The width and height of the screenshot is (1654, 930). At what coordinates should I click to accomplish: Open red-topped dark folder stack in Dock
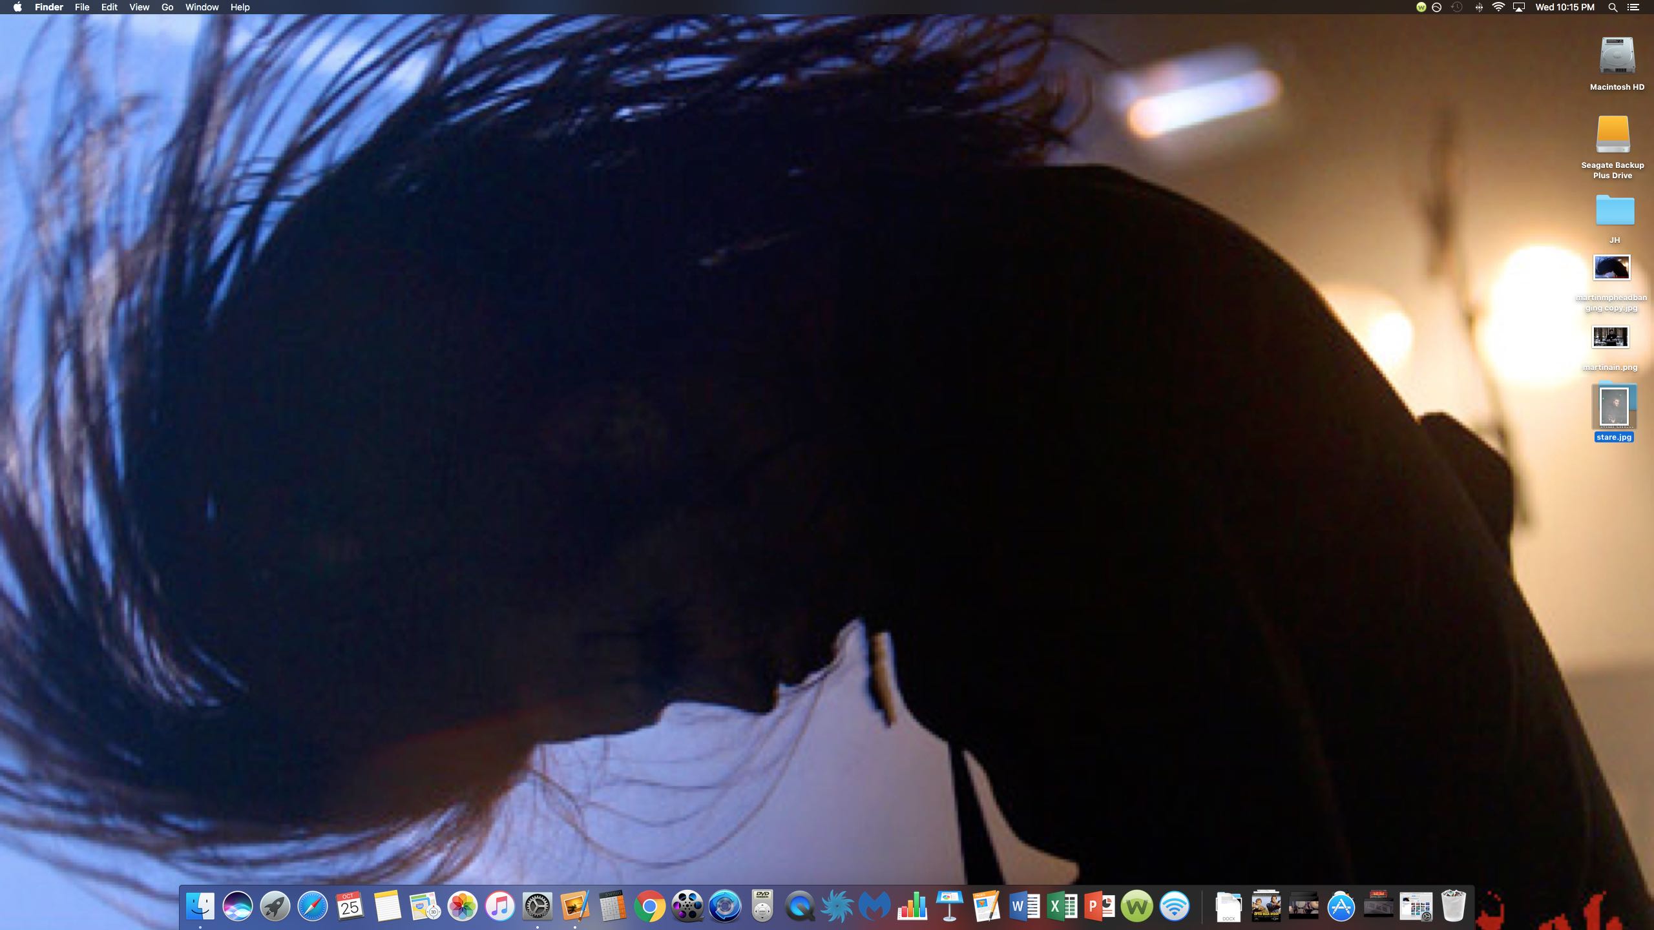pyautogui.click(x=1378, y=905)
